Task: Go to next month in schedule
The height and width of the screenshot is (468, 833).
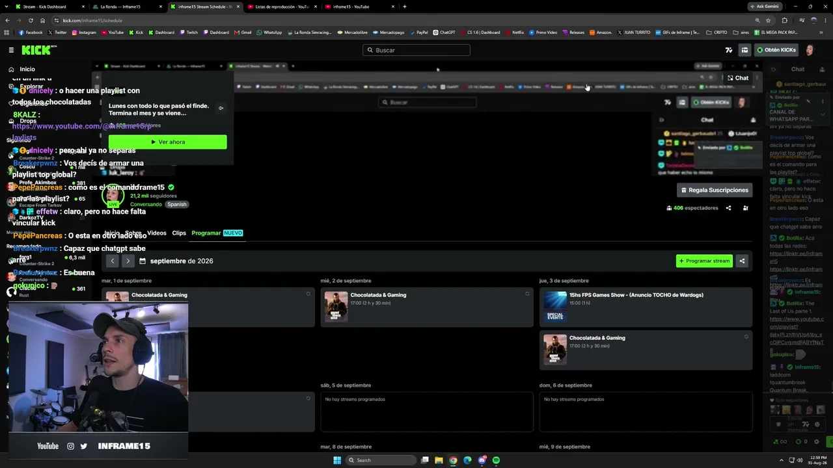Action: [128, 261]
